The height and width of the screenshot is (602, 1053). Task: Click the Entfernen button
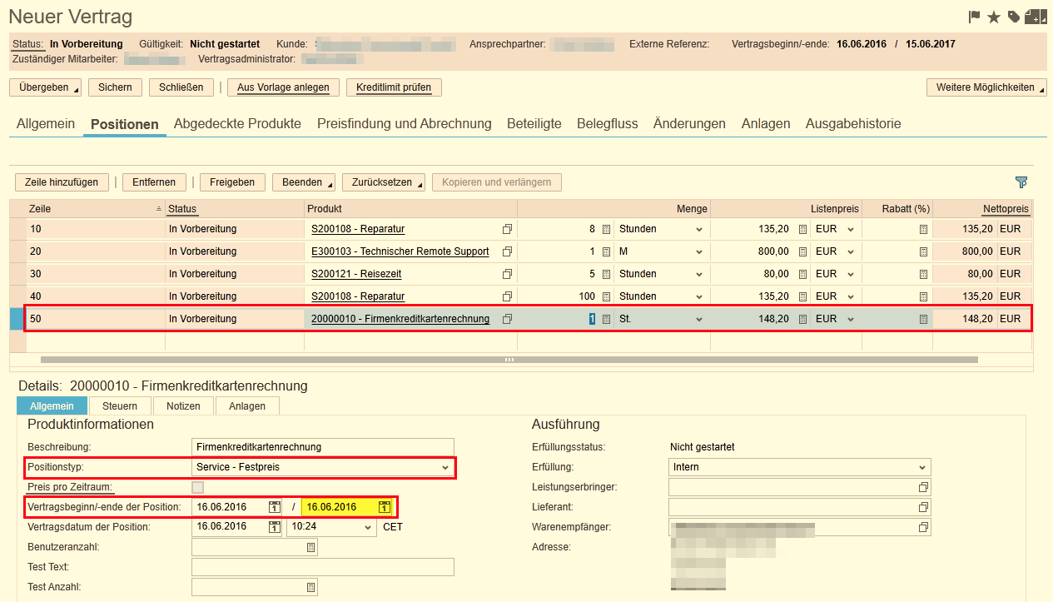(154, 182)
